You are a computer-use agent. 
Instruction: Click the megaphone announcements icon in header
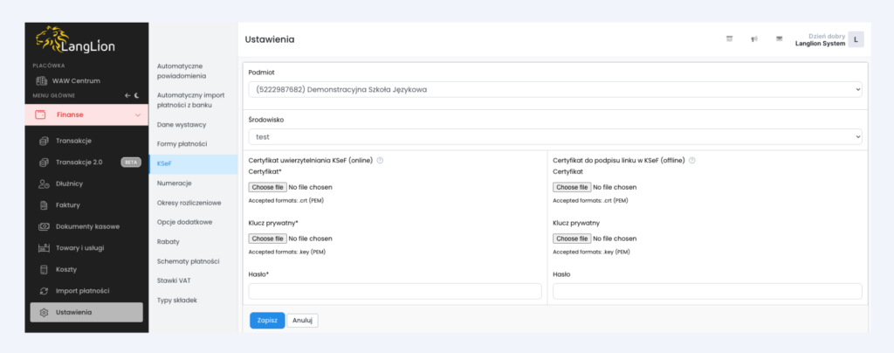tap(753, 39)
